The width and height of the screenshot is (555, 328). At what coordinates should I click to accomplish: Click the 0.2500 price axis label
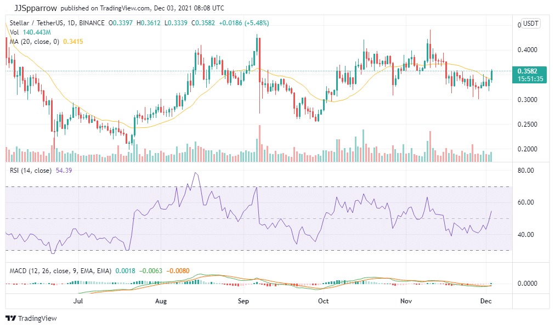(x=528, y=125)
